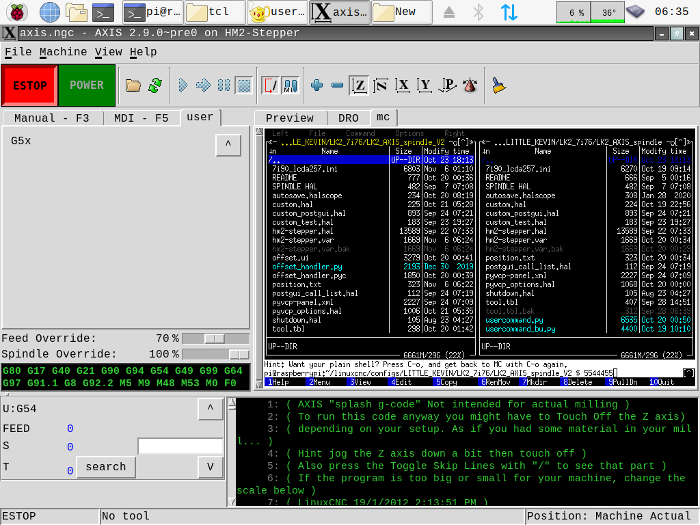Select the user tab

(x=200, y=117)
